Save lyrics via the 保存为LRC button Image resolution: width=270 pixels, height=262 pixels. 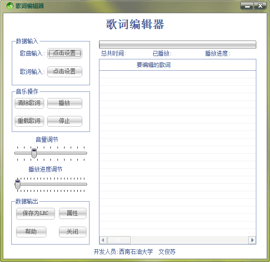point(35,213)
